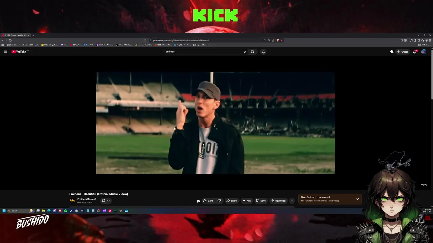Click the Windows taskbar Search box
The width and height of the screenshot is (433, 243).
click(x=21, y=211)
